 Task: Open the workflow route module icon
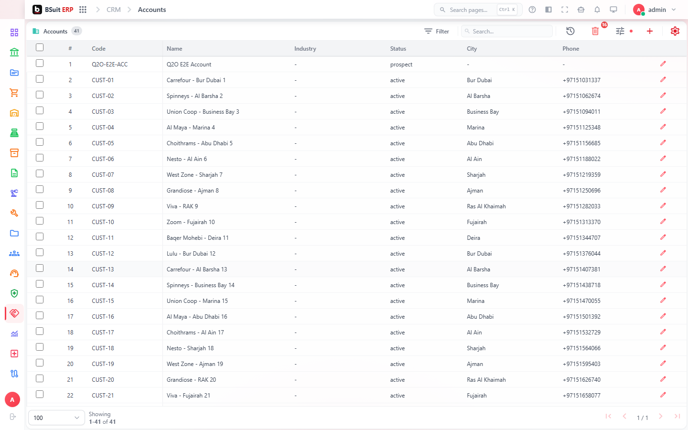14,374
